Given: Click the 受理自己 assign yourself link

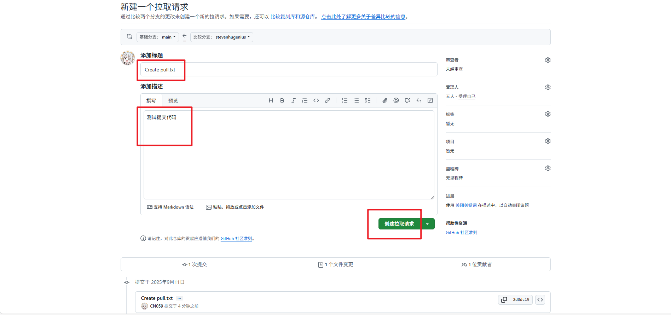Looking at the screenshot, I should pos(467,97).
